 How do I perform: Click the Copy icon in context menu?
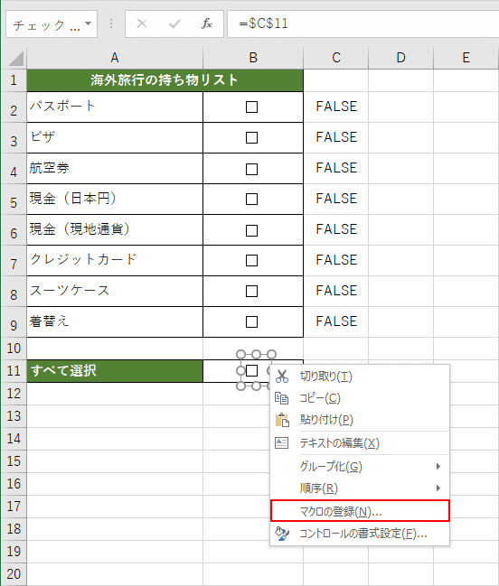coord(281,398)
